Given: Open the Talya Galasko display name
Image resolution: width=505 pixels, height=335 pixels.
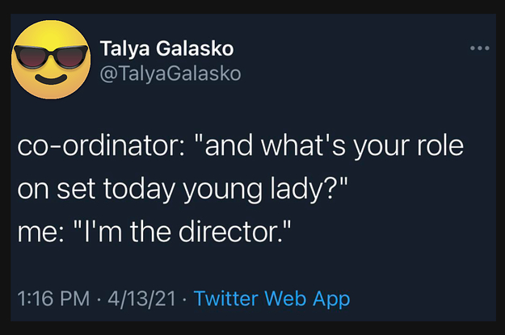Looking at the screenshot, I should (x=167, y=48).
